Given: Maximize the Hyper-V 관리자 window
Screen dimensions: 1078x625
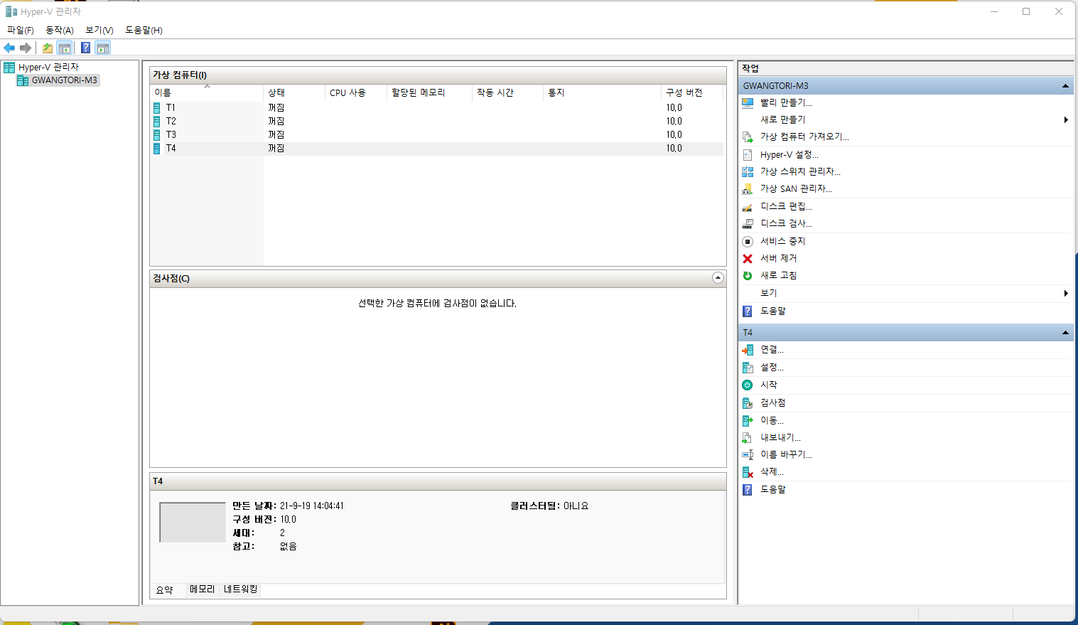Looking at the screenshot, I should pos(1026,11).
